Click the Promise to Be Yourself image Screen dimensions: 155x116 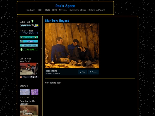point(29,111)
